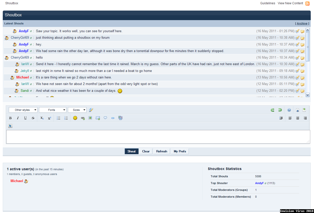This screenshot has width=314, height=213.
Task: Remove formatting with the eraser icon
Action: pos(91,110)
